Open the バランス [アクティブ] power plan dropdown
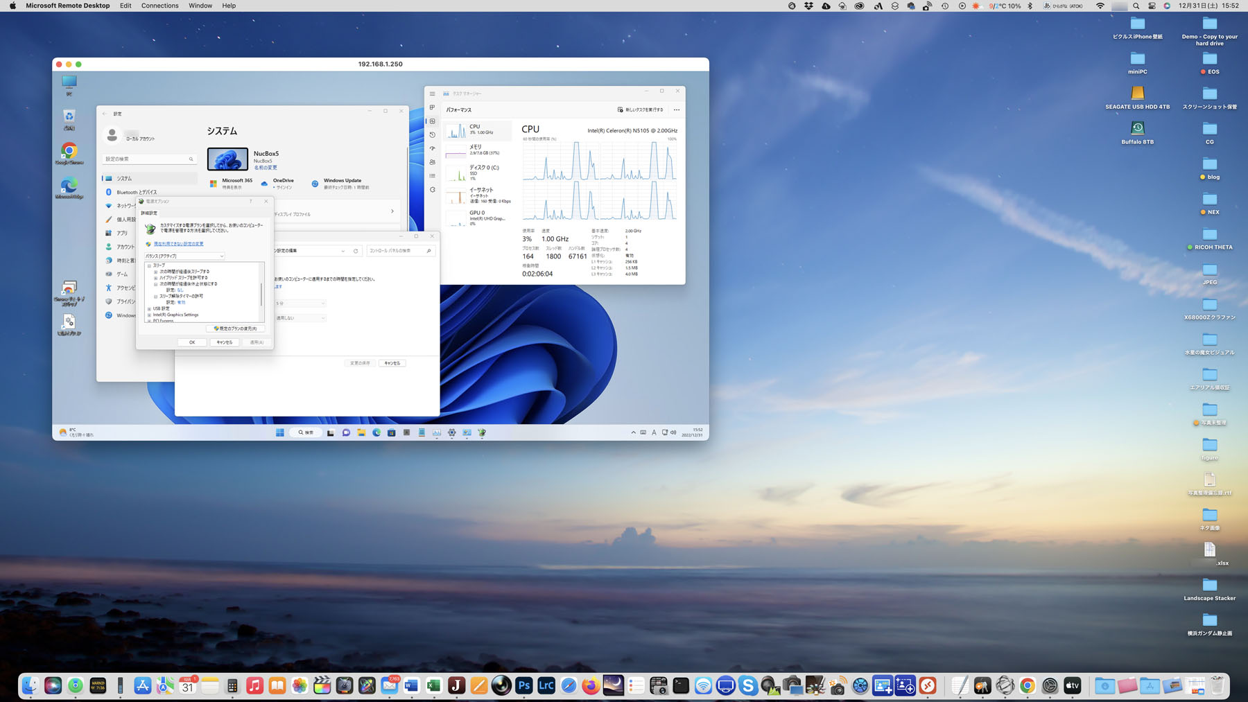 (x=184, y=256)
